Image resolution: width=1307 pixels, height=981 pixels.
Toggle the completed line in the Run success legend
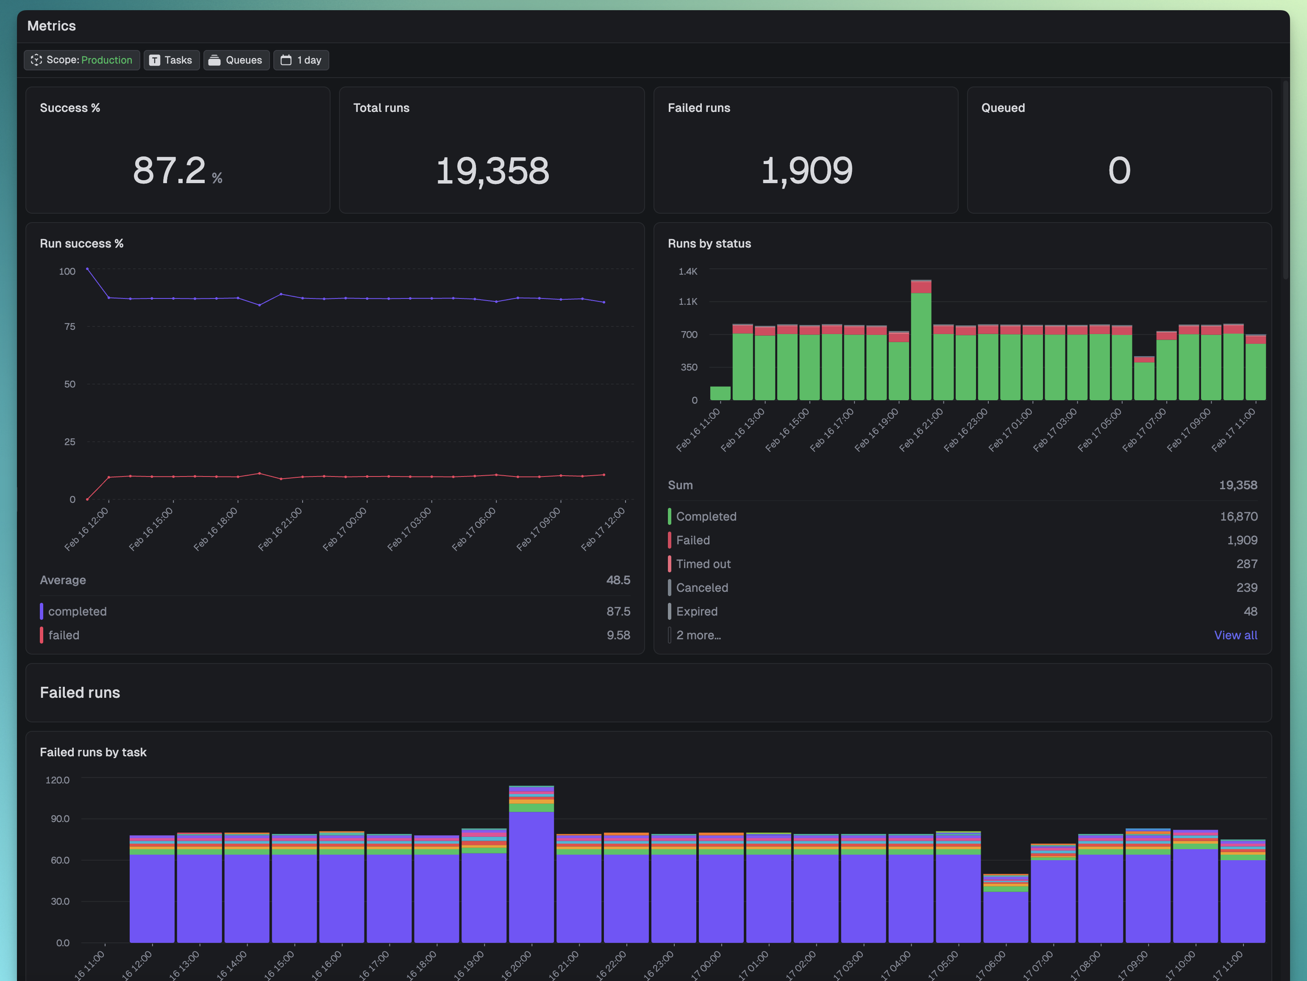point(78,611)
